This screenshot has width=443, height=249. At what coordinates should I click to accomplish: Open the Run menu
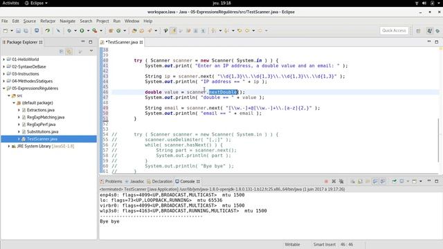117,21
